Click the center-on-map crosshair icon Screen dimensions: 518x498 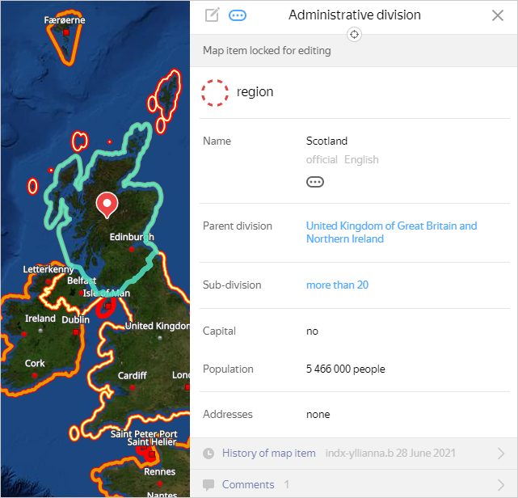[x=354, y=34]
